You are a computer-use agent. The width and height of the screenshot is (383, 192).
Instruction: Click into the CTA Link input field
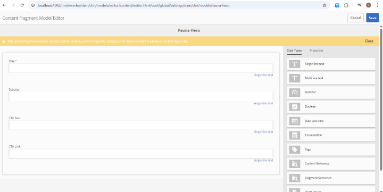coord(141,154)
